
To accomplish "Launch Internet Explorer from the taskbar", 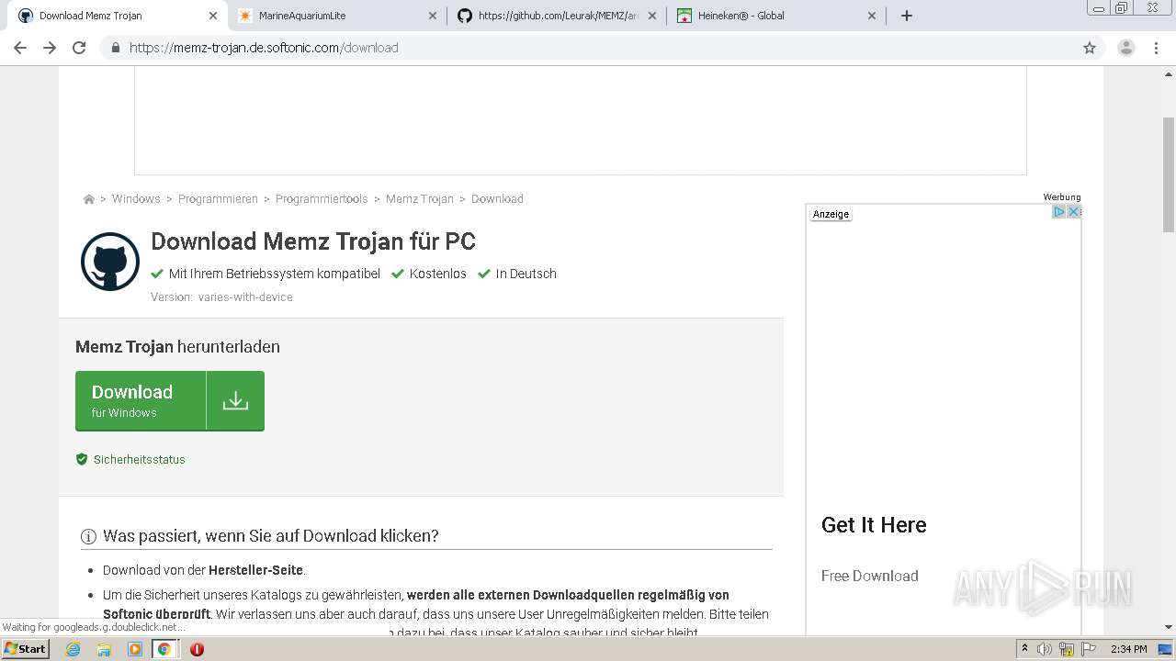I will point(73,649).
